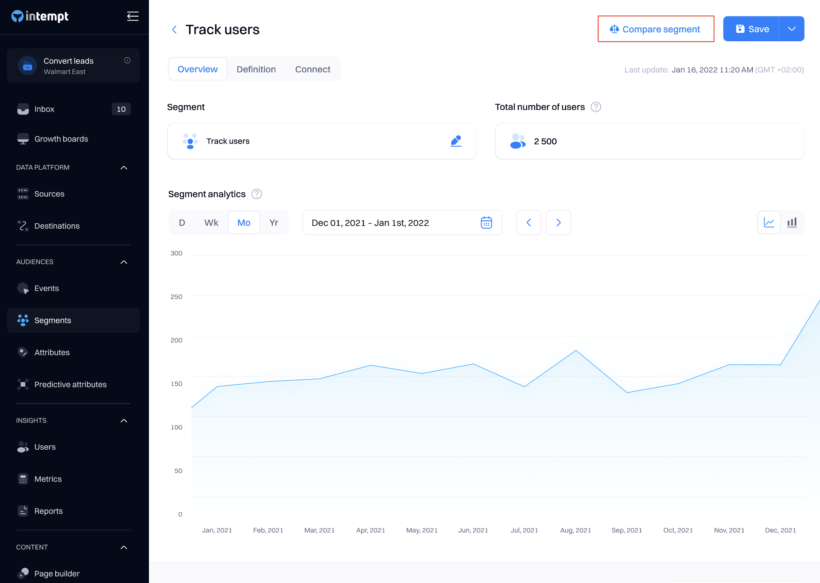The height and width of the screenshot is (583, 820).
Task: Click the Segment analytics help icon
Action: [257, 194]
